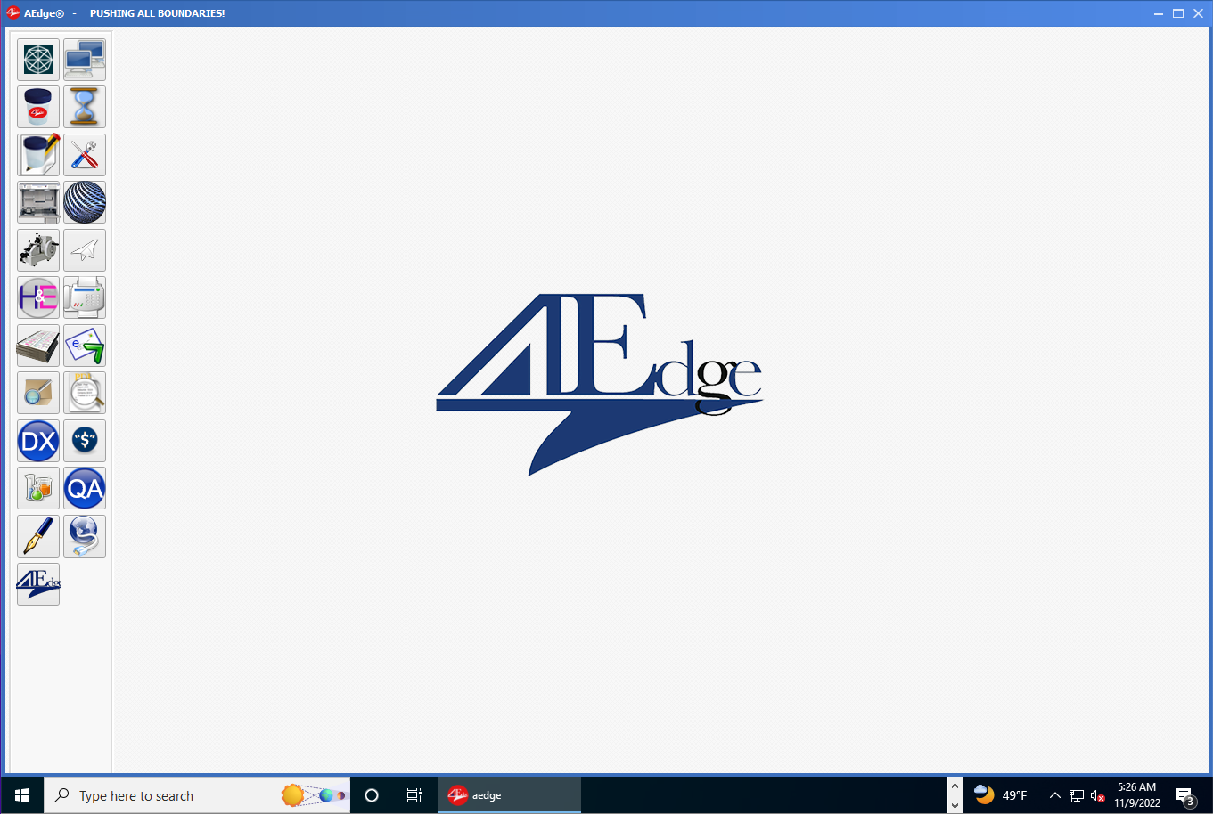Click the AEdge logo sidebar button
Screen dimensions: 1213x814
tap(38, 584)
